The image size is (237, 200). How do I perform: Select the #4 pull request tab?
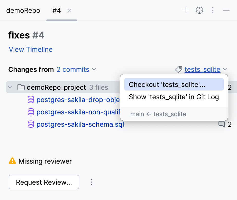(57, 11)
